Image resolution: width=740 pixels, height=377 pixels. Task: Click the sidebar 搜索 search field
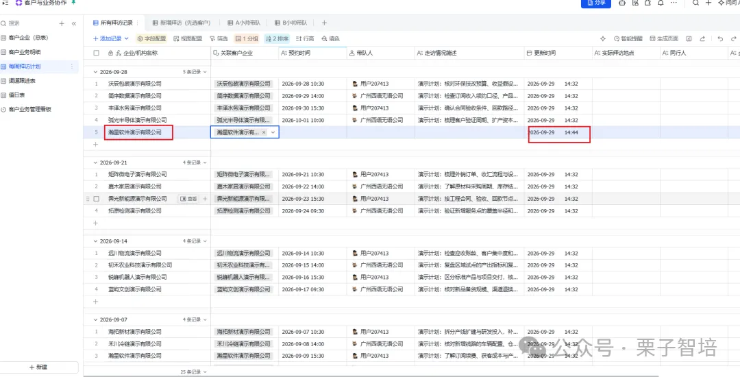coord(28,23)
